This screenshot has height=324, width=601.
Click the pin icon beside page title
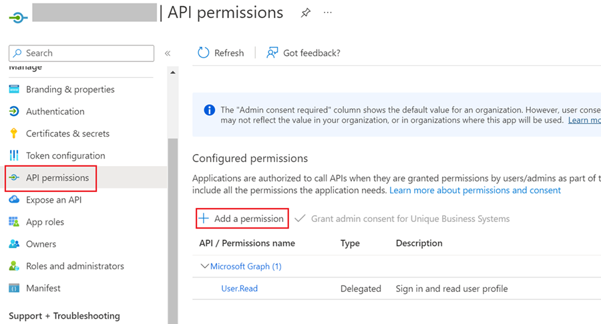(305, 13)
